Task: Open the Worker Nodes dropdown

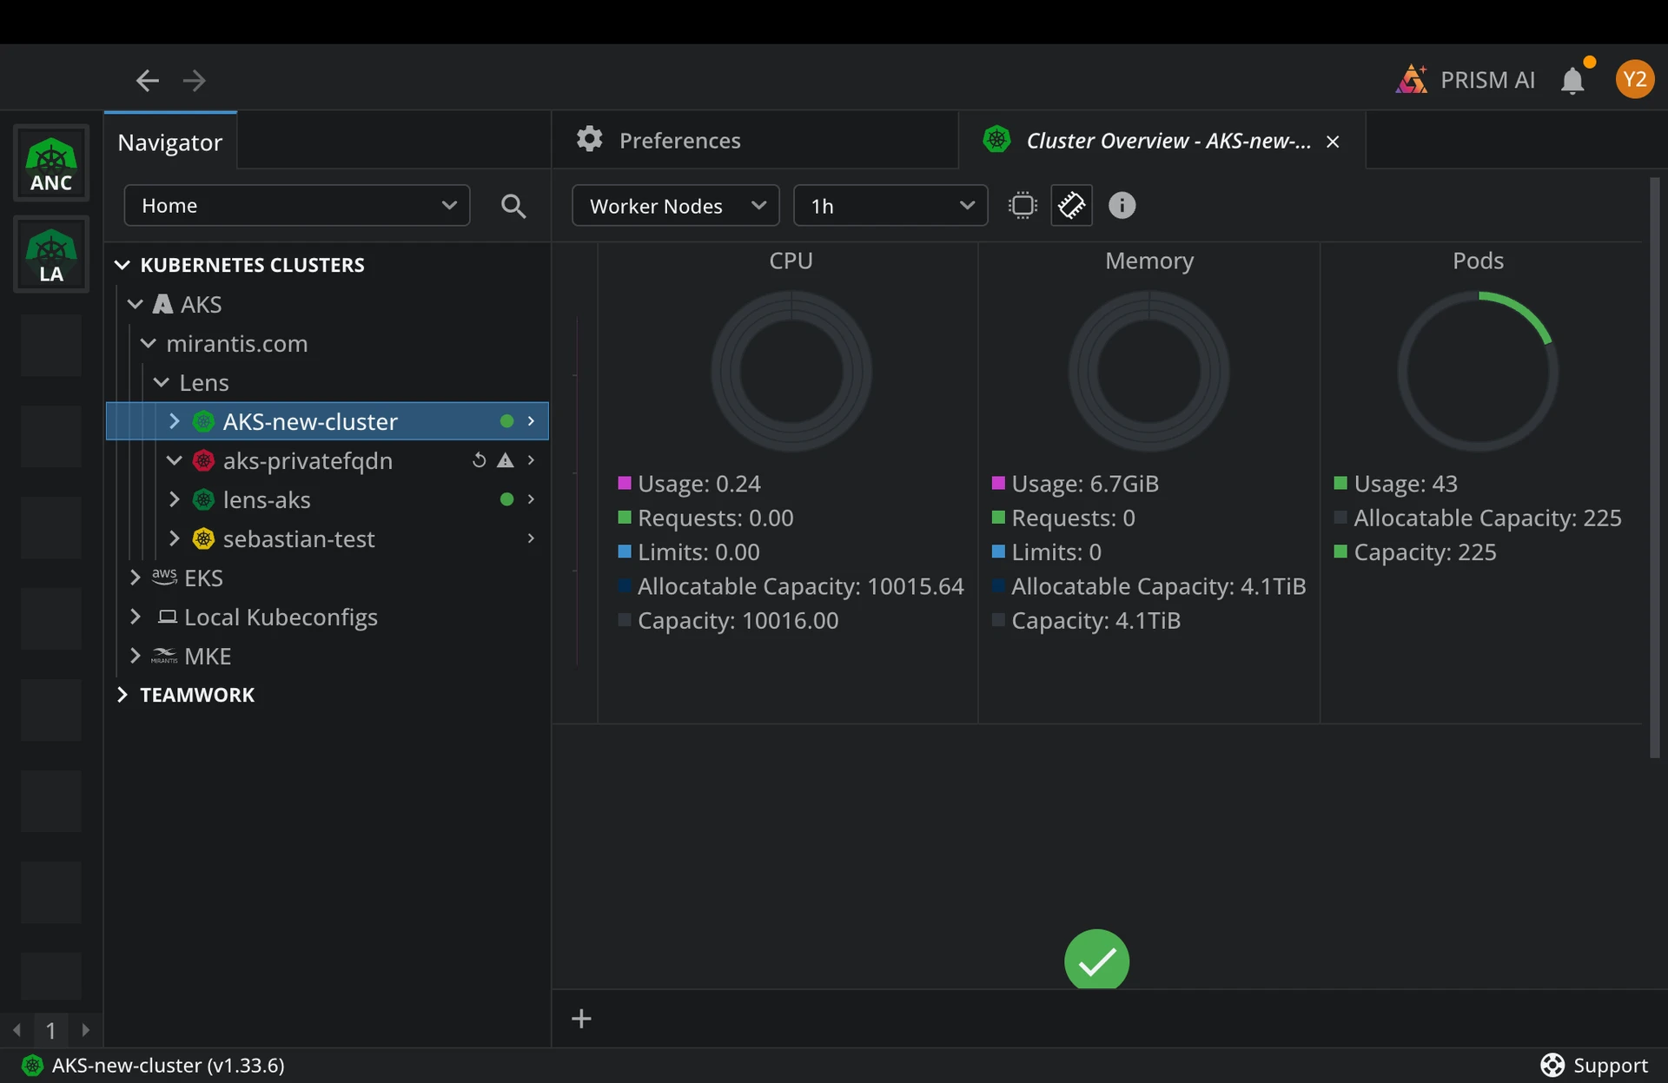Action: pos(675,206)
